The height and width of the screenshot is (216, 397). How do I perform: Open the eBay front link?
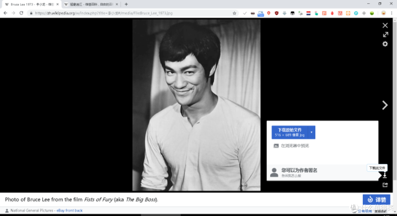tap(65, 210)
